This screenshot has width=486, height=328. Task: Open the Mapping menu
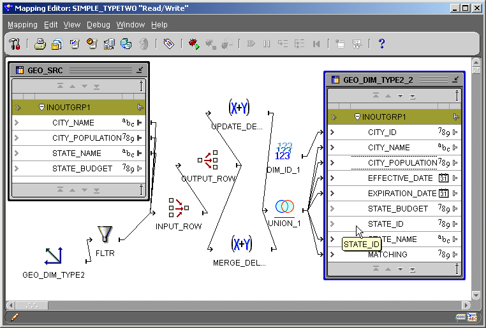22,25
